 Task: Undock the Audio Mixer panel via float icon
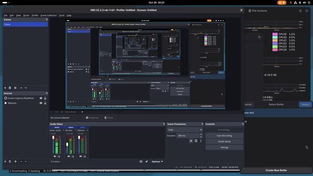click(164, 124)
